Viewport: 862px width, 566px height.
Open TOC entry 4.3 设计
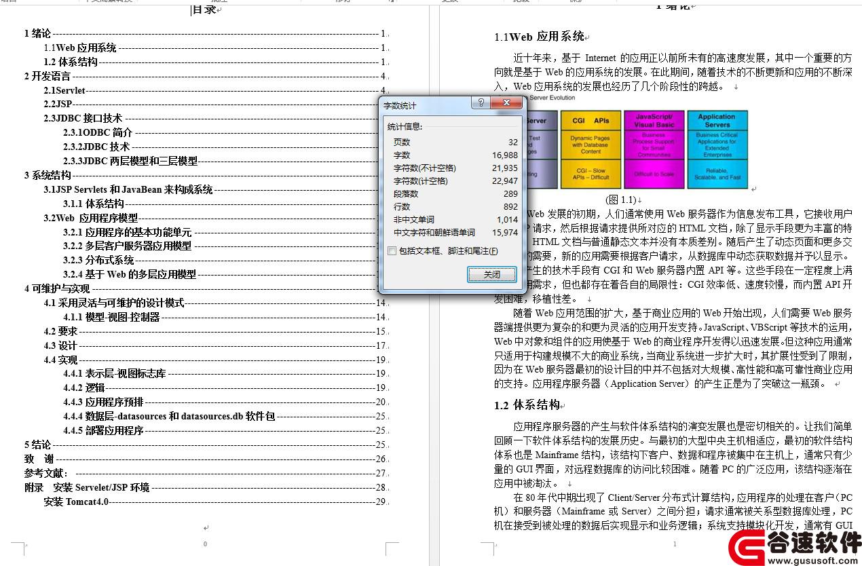point(215,345)
